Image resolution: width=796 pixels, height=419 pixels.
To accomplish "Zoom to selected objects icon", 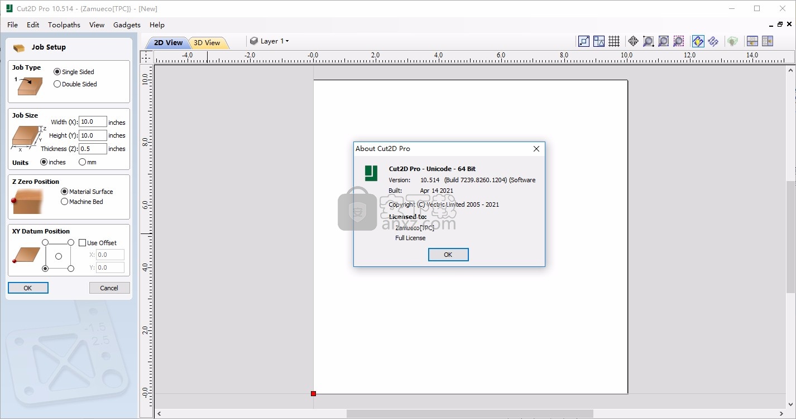I will tap(678, 41).
